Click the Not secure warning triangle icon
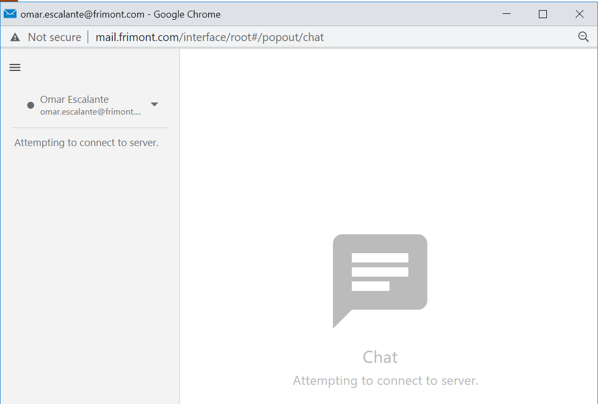The width and height of the screenshot is (598, 404). 15,37
